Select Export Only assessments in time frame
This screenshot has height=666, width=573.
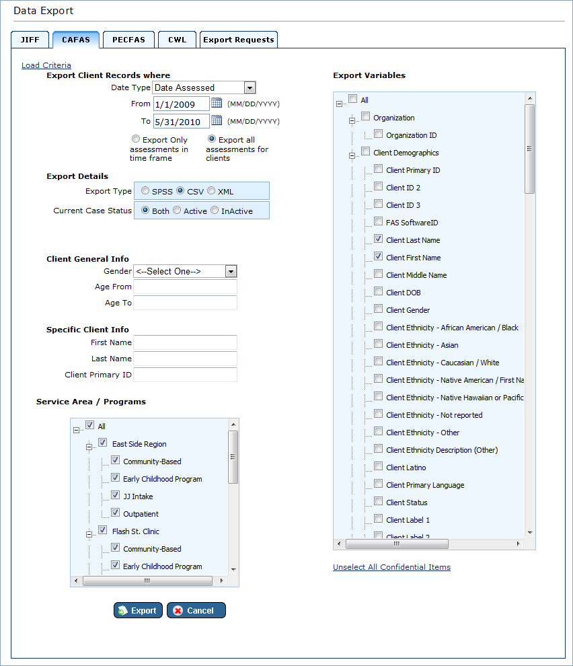[136, 139]
